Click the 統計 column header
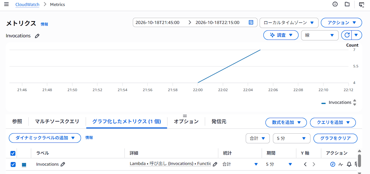 pos(227,153)
